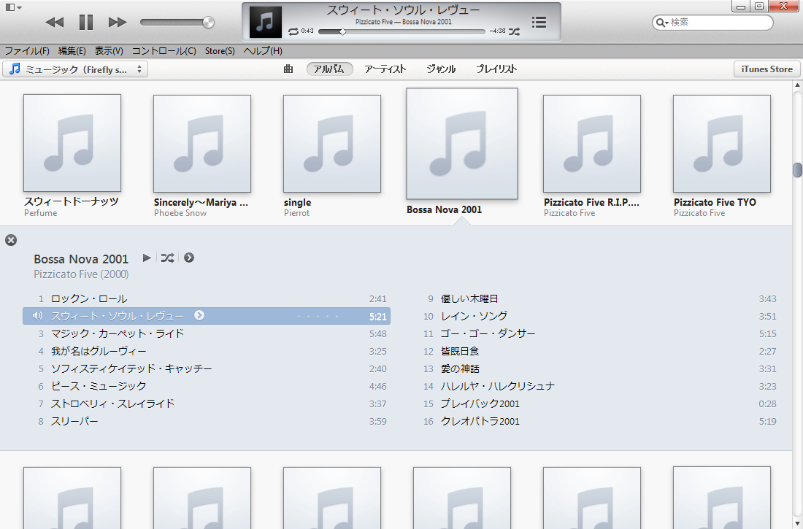Seek using the playback progress bar
The height and width of the screenshot is (529, 803).
401,31
